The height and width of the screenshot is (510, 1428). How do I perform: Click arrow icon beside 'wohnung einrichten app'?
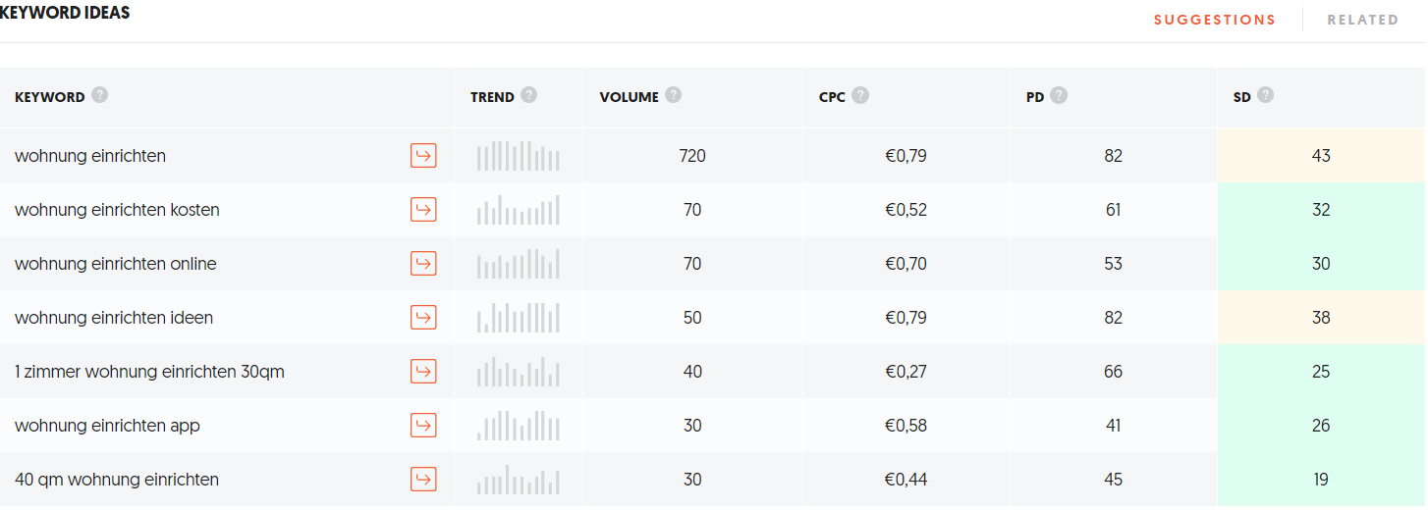[423, 426]
